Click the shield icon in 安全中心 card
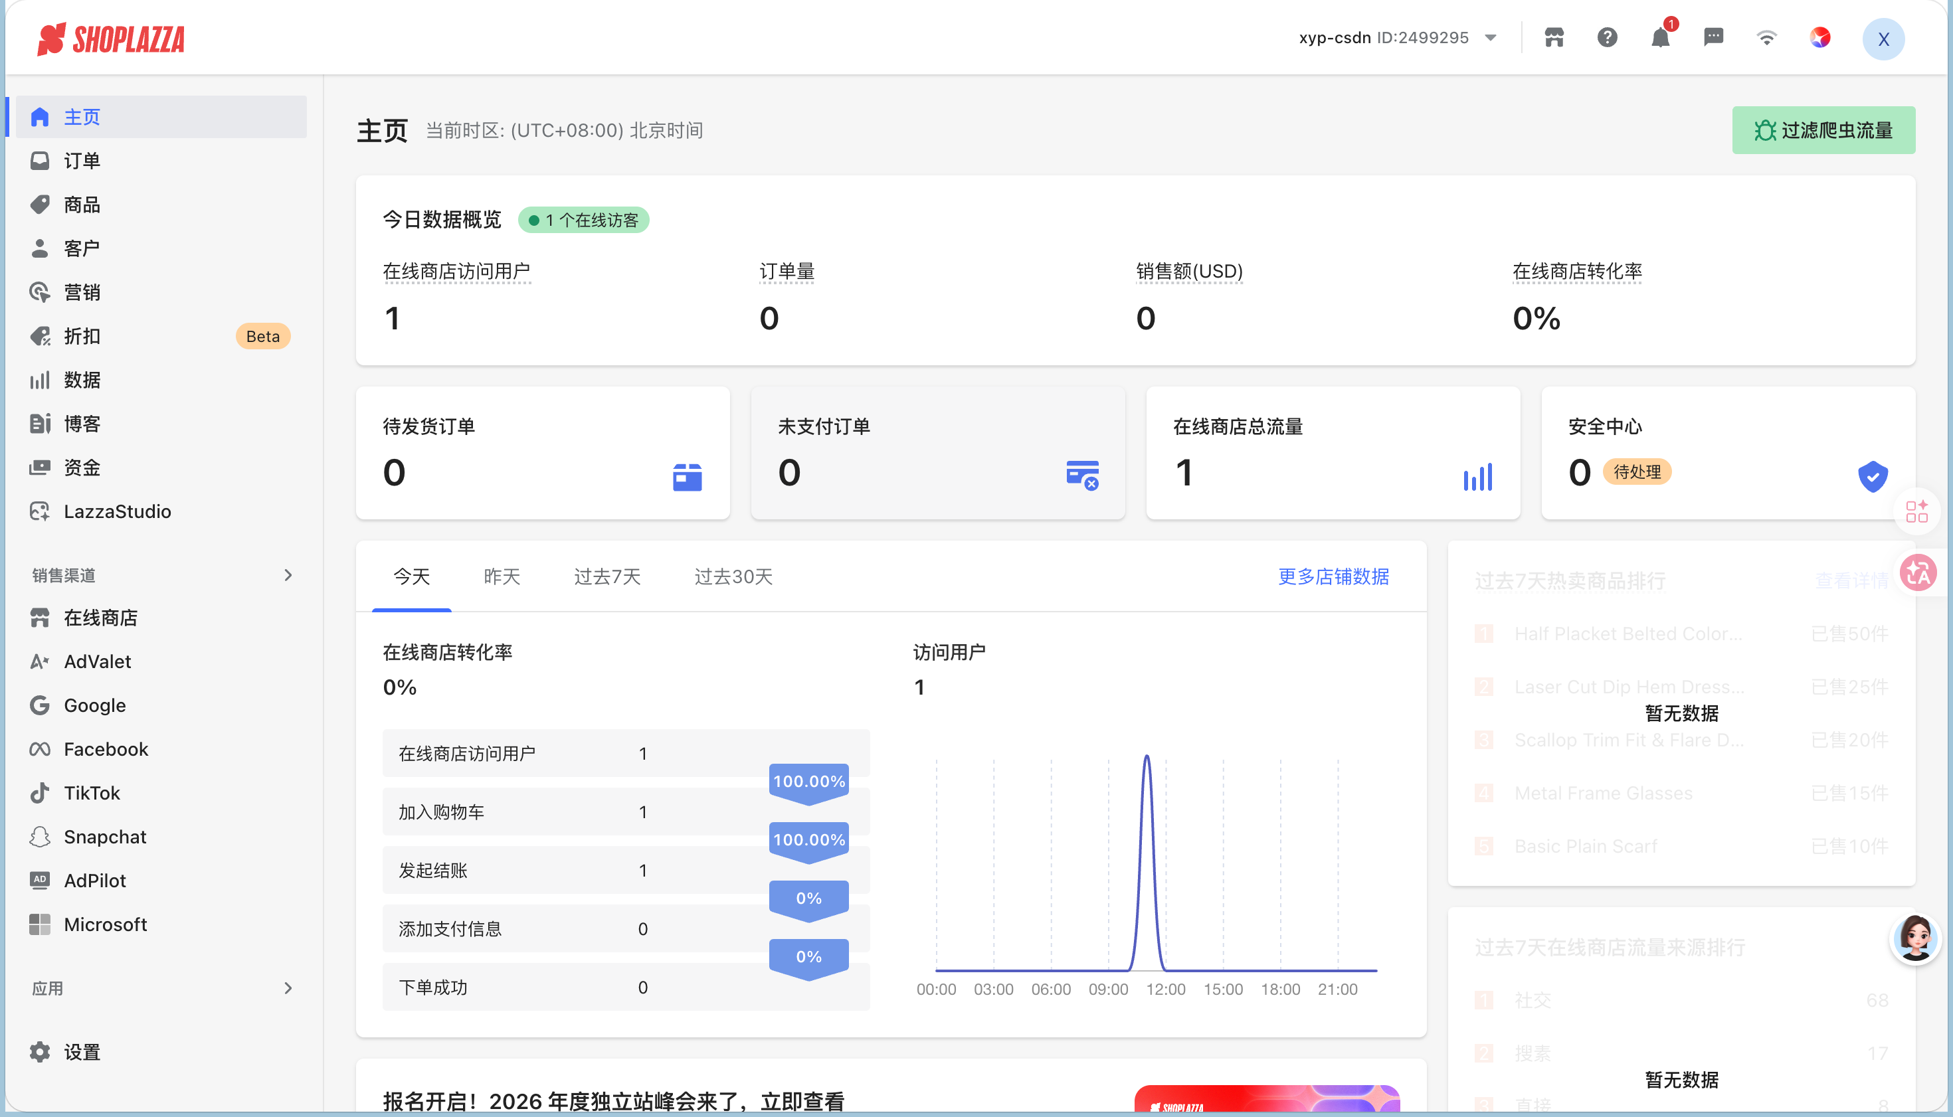The width and height of the screenshot is (1953, 1117). tap(1873, 476)
